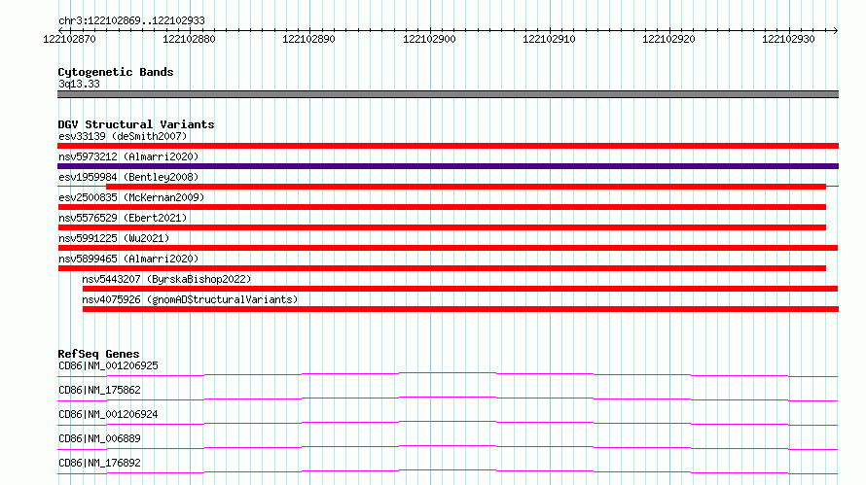Click ruler position 122102920
The height and width of the screenshot is (485, 866).
pos(668,39)
